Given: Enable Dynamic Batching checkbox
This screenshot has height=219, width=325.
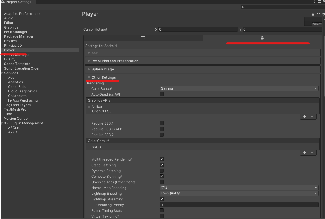Looking at the screenshot, I should coord(162,171).
